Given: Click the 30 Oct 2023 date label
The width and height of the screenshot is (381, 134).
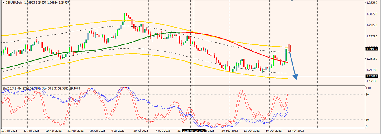Looking at the screenshot, I should 274,130.
